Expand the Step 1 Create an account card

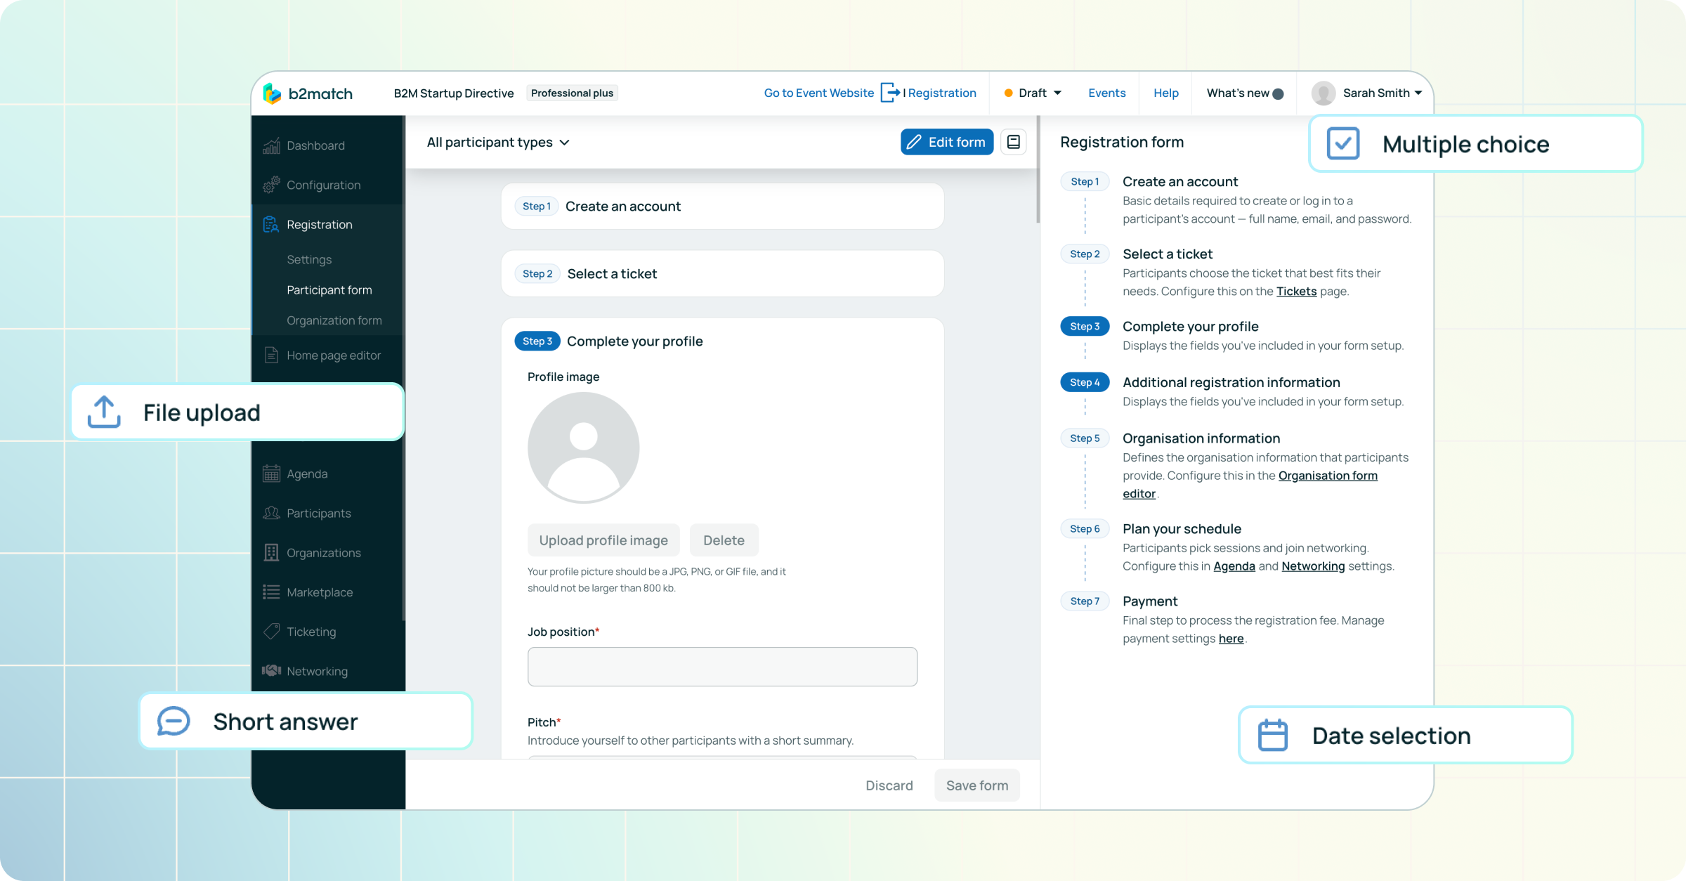pyautogui.click(x=722, y=206)
